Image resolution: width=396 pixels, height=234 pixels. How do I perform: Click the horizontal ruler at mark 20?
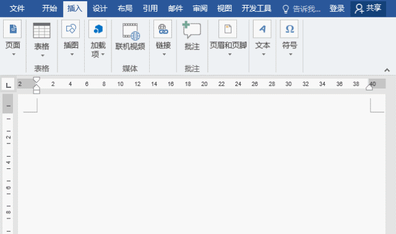(204, 84)
